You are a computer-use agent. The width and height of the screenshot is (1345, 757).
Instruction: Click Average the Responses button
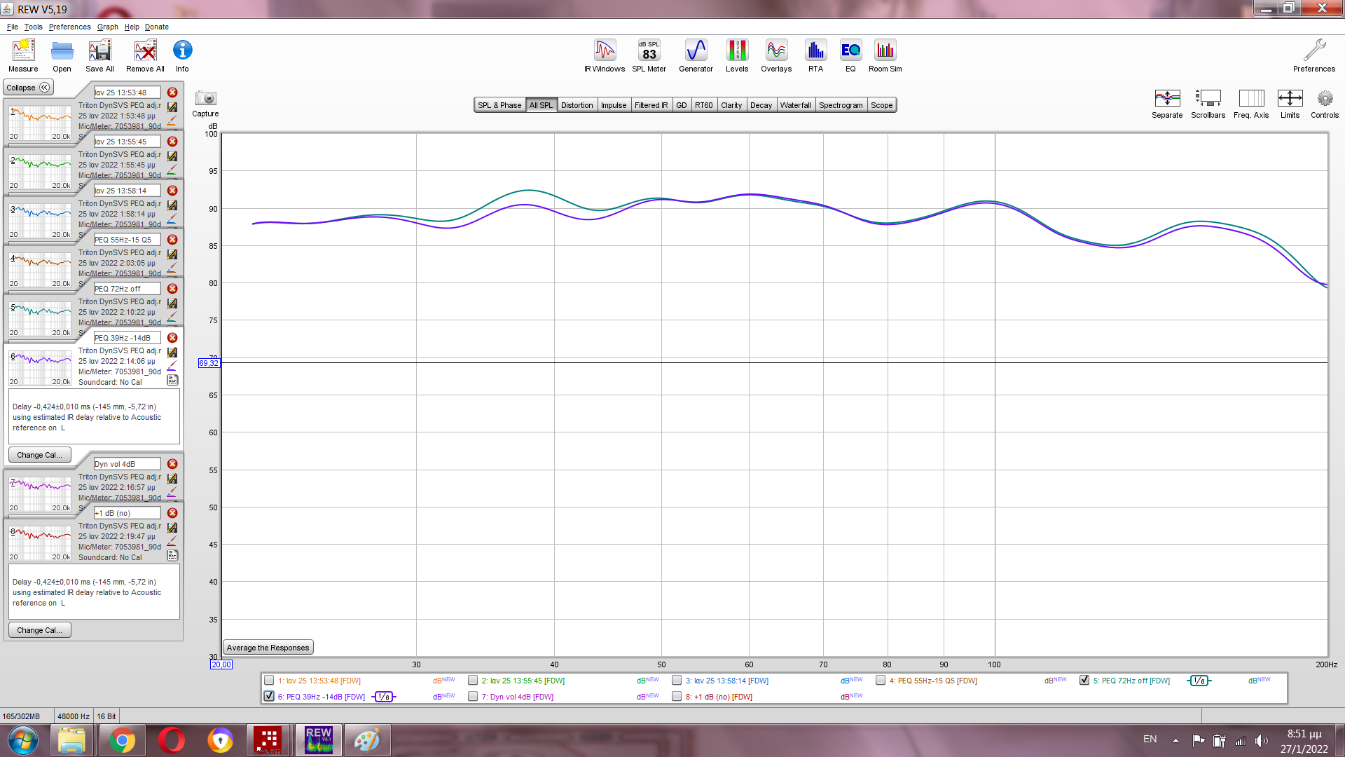pyautogui.click(x=268, y=648)
